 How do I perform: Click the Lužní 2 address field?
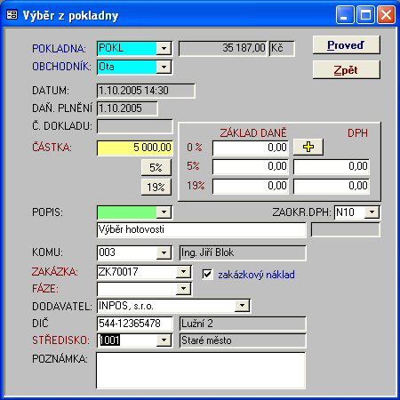(243, 324)
